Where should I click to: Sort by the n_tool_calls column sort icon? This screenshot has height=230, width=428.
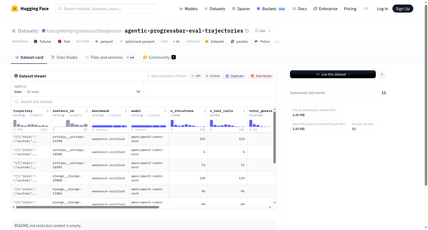point(244,111)
